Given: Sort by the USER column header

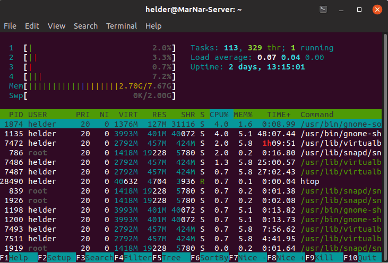Looking at the screenshot, I should tap(37, 115).
